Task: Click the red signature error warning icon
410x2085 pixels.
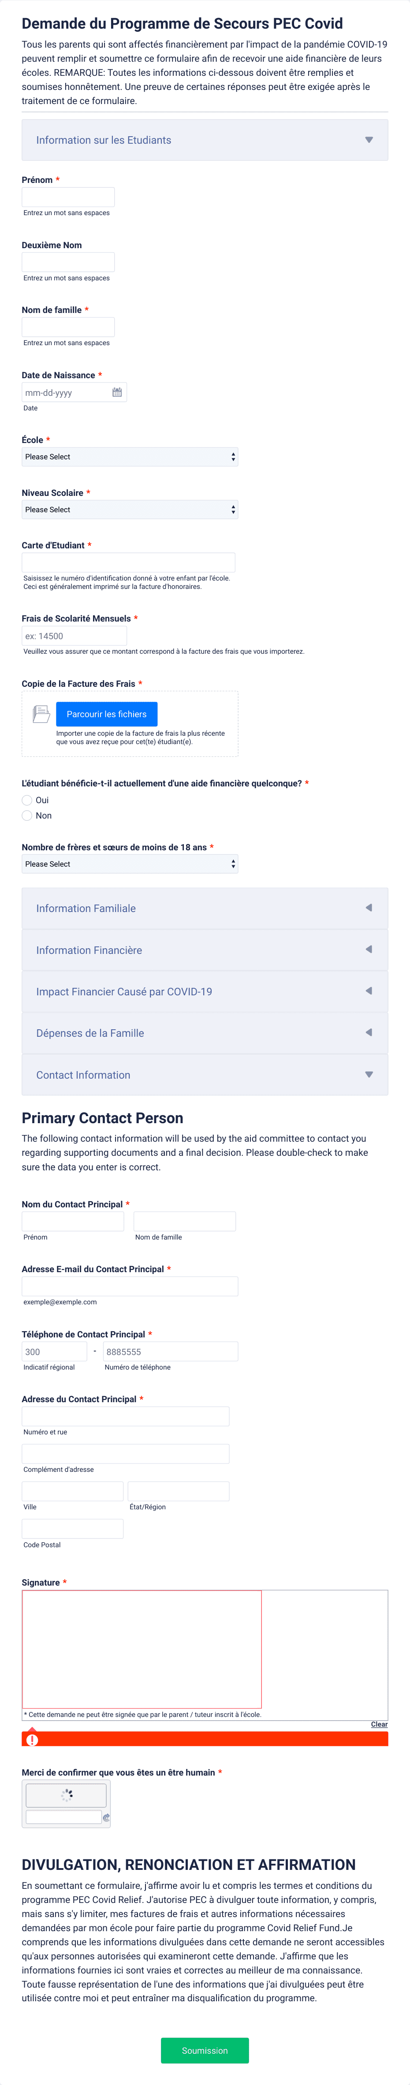Action: click(x=33, y=1740)
